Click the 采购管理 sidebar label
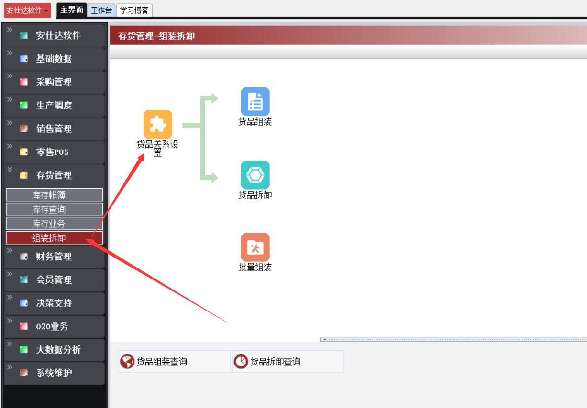 coord(54,82)
